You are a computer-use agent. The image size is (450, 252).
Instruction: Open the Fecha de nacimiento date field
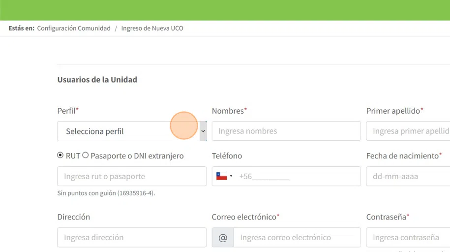[x=408, y=176]
